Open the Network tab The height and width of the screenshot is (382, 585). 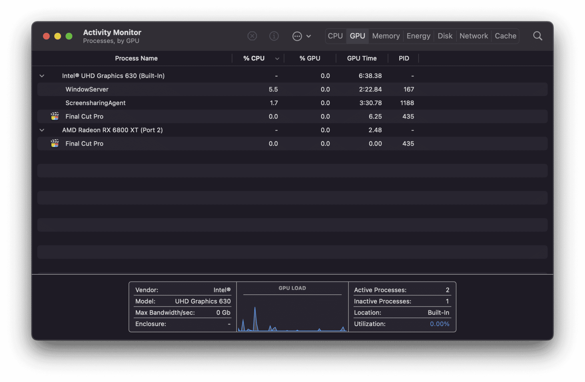point(474,36)
